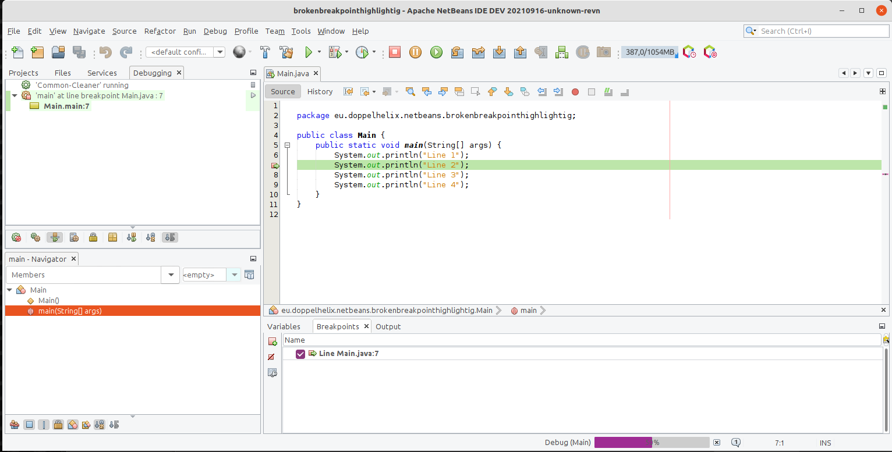The width and height of the screenshot is (892, 452).
Task: Click the Apply Code Changes icon
Action: pos(562,52)
